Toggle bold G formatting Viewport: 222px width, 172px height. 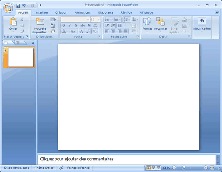click(63, 25)
